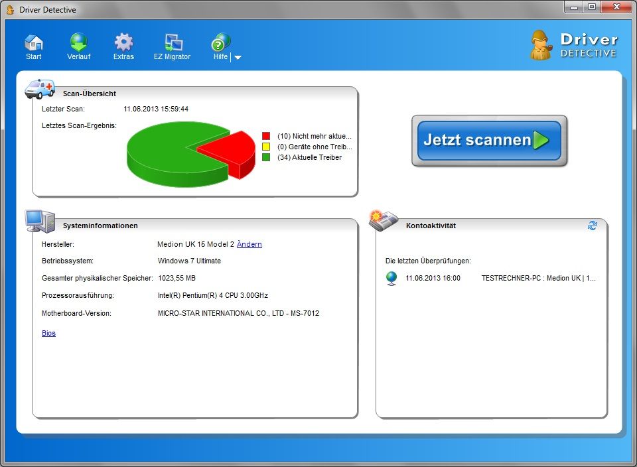The height and width of the screenshot is (467, 637).
Task: Click the green Aktuelle Treiber swatch
Action: 266,157
